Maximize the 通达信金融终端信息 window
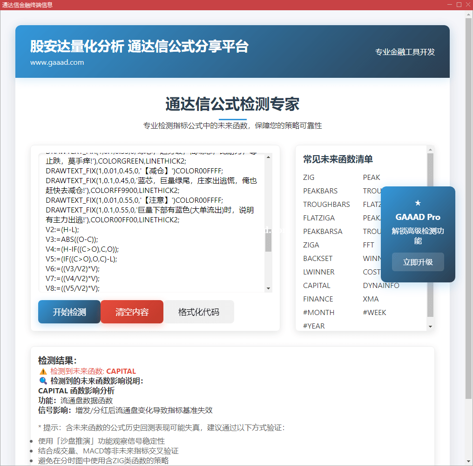Image resolution: width=473 pixels, height=466 pixels. point(459,5)
